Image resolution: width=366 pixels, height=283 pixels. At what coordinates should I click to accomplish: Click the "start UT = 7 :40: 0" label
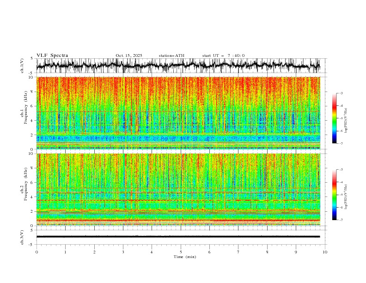223,55
